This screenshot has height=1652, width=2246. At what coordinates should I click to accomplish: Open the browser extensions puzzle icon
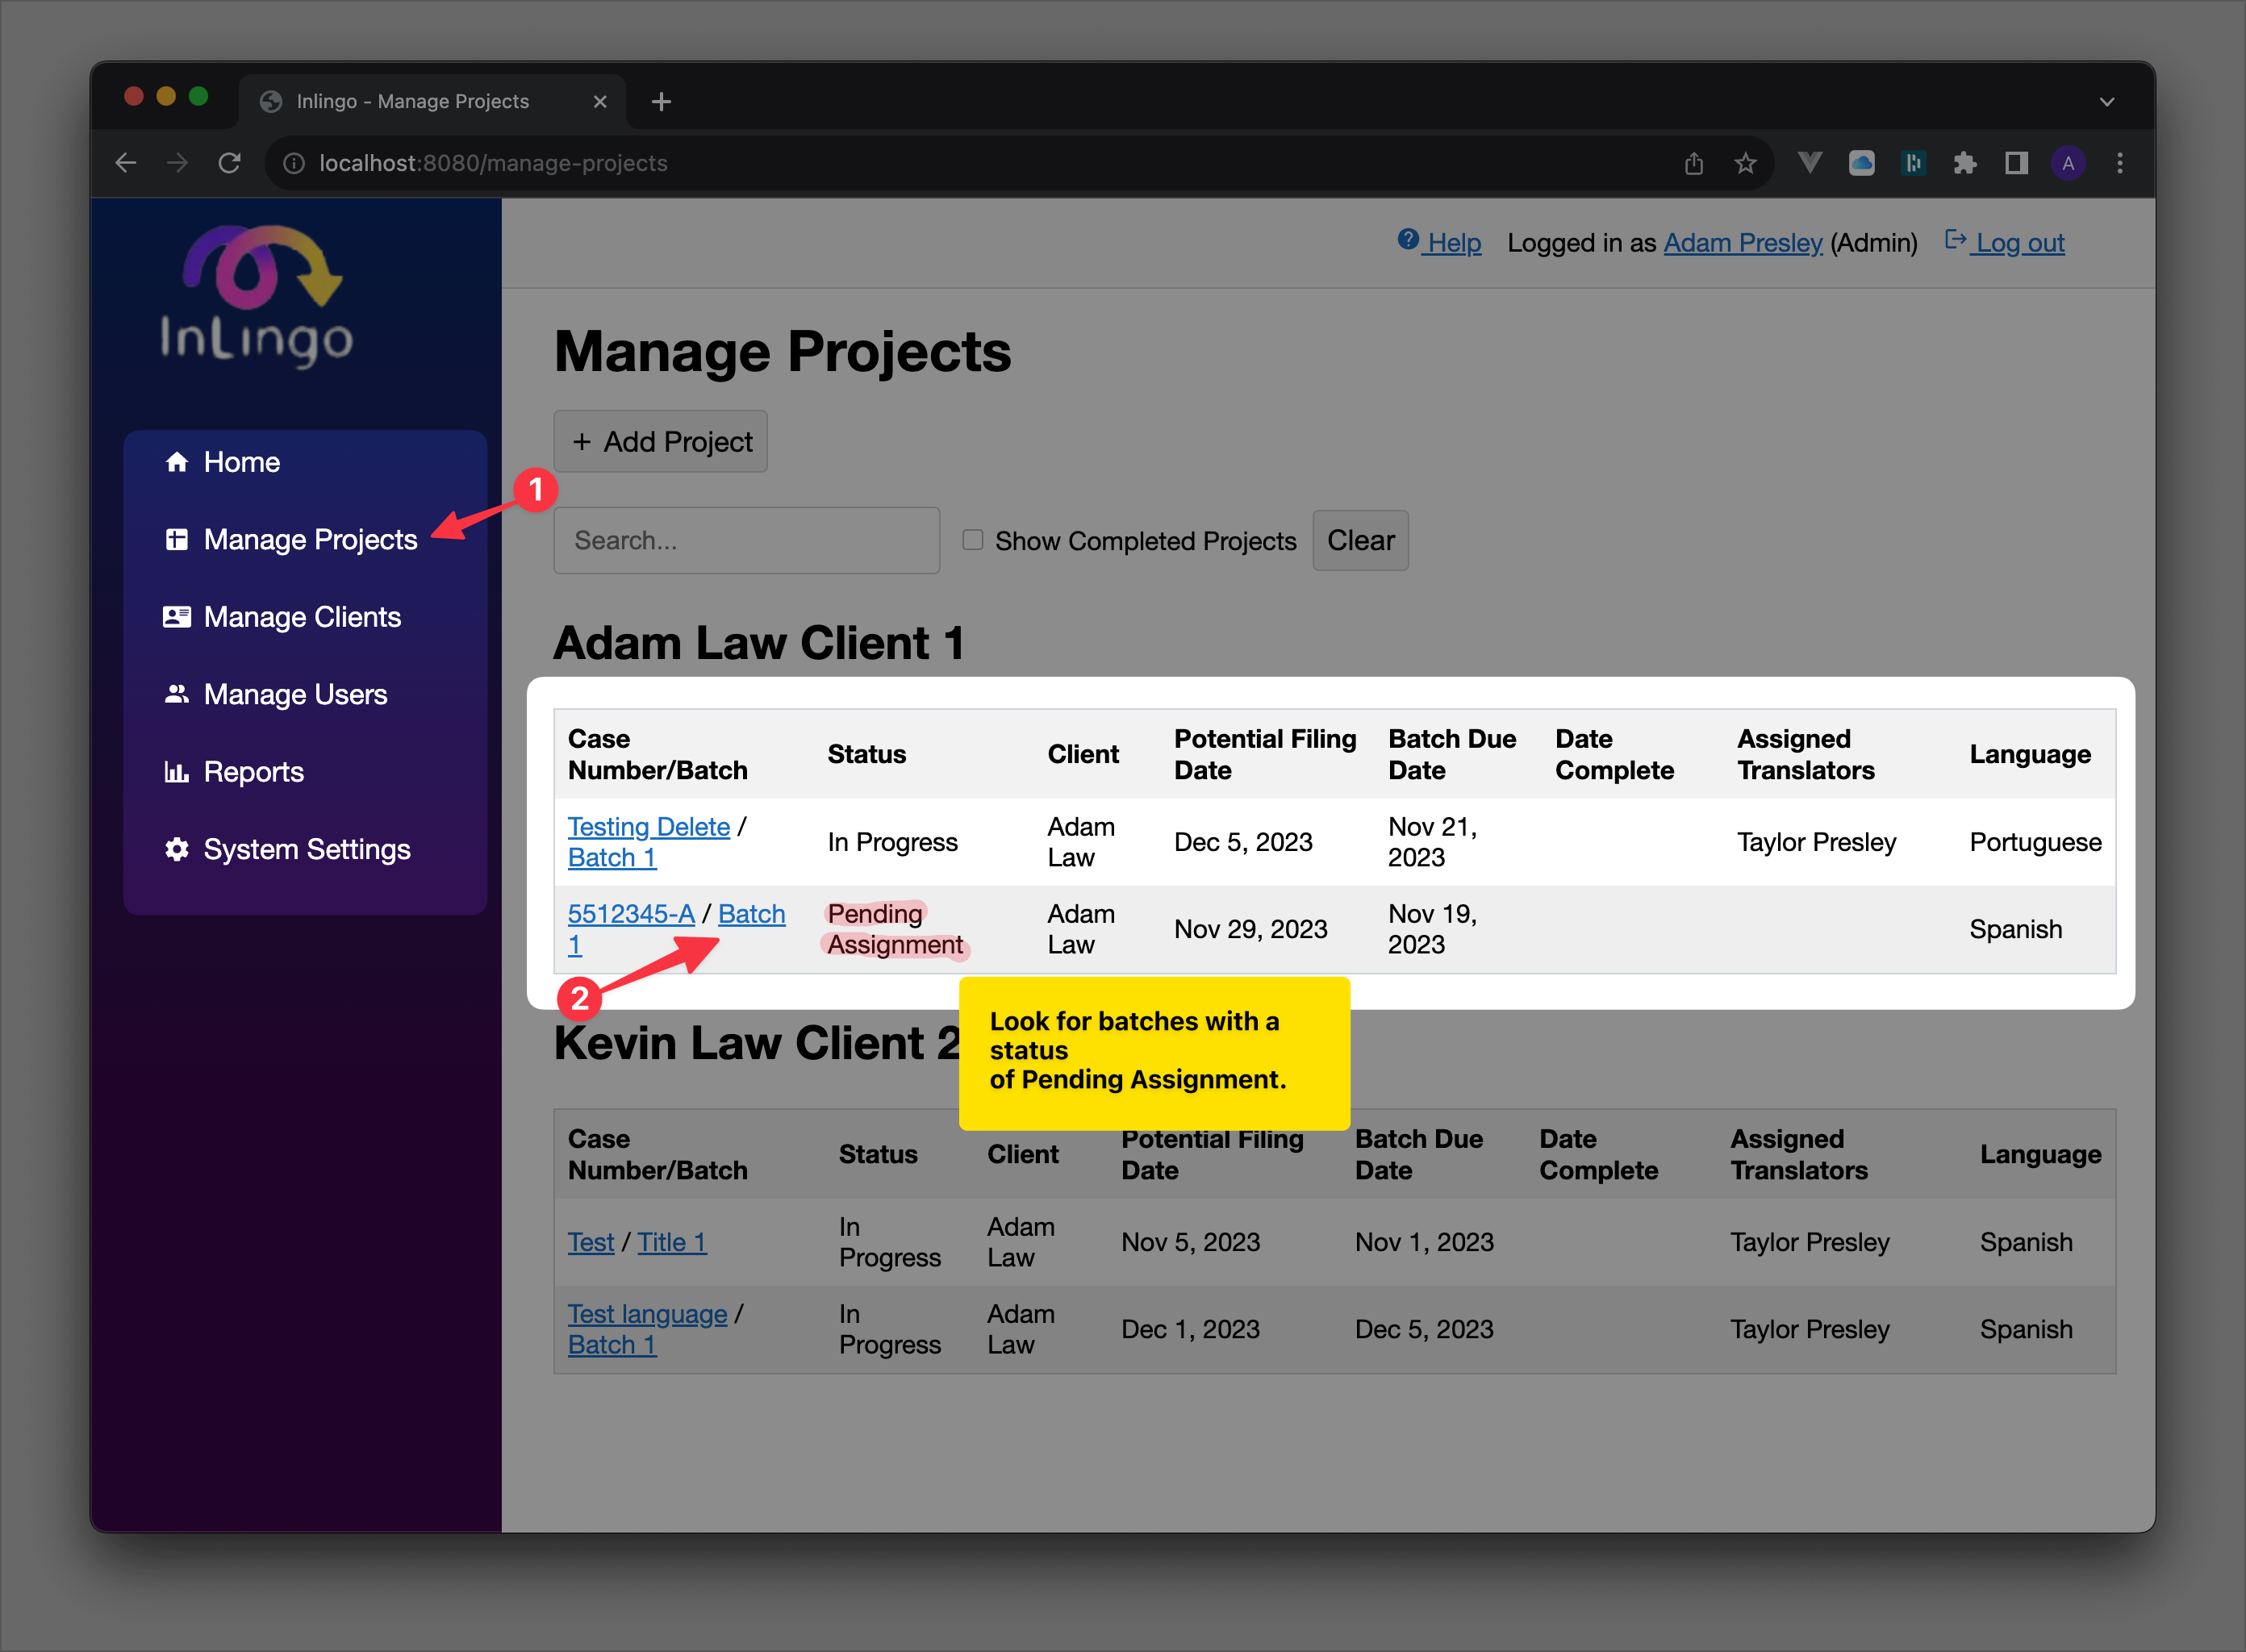coord(1965,162)
